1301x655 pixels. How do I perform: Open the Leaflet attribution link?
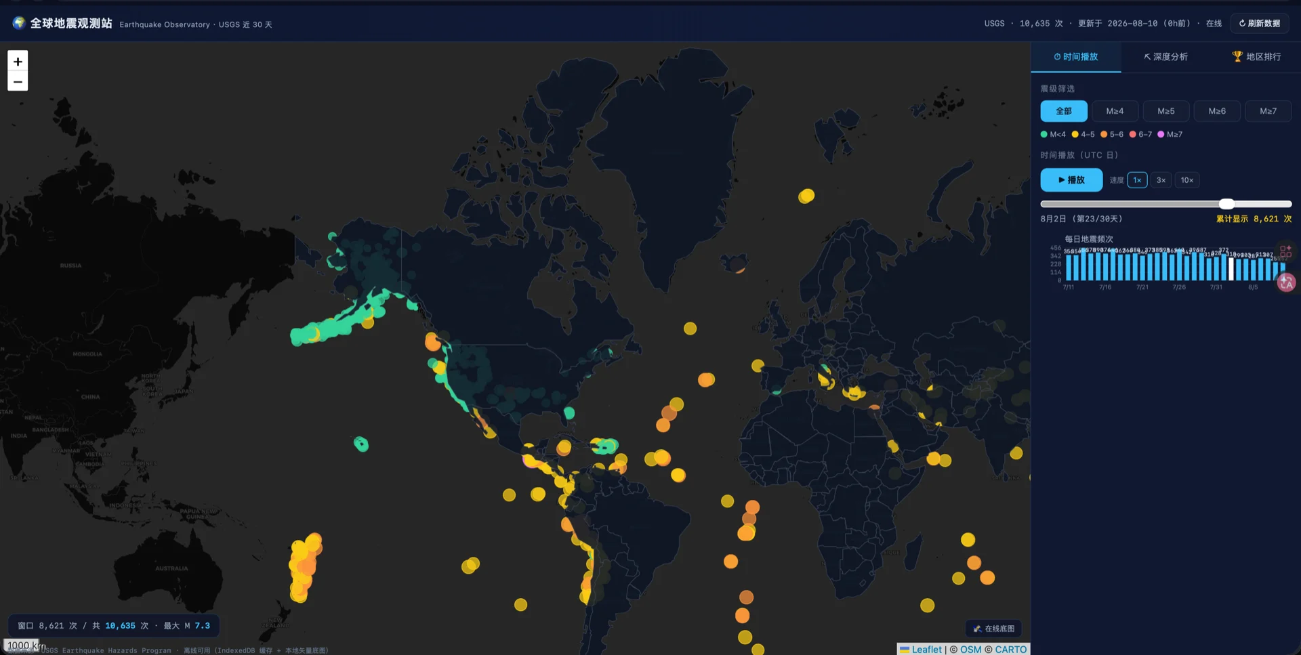click(920, 649)
